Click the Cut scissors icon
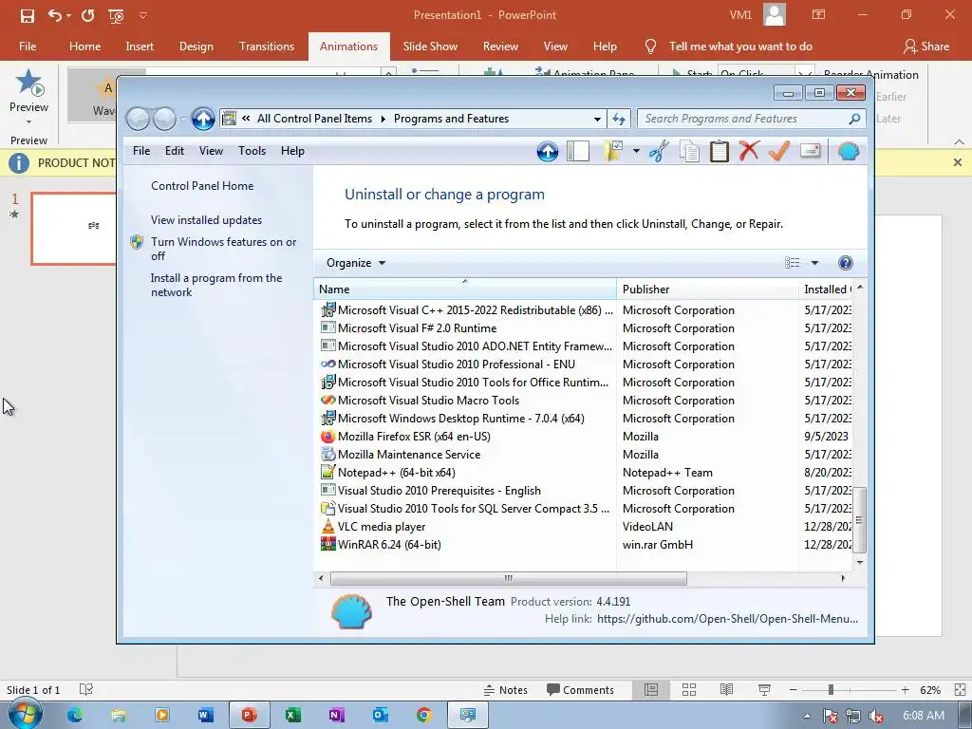 click(659, 151)
